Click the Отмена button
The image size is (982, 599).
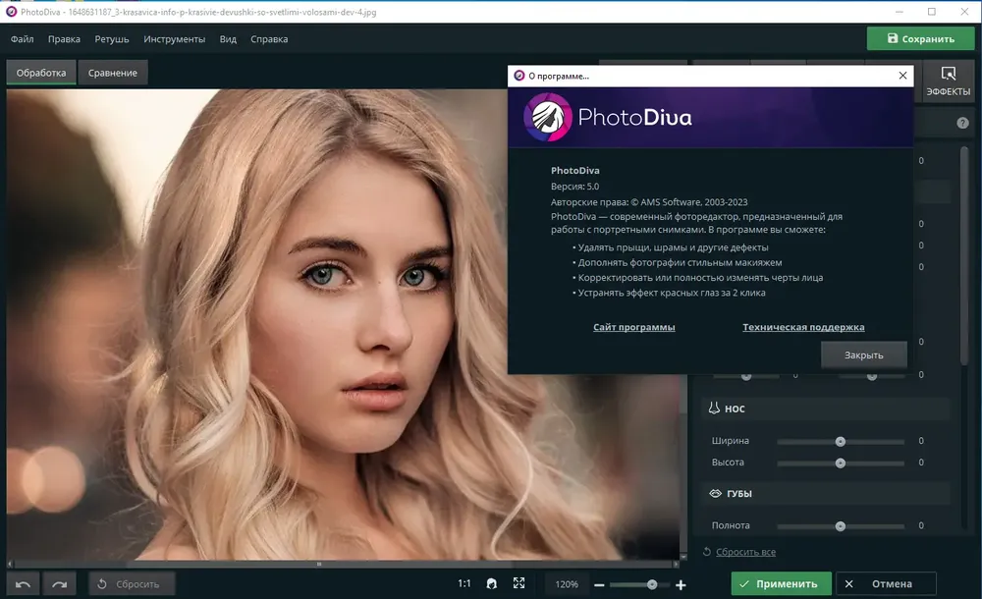pyautogui.click(x=886, y=584)
